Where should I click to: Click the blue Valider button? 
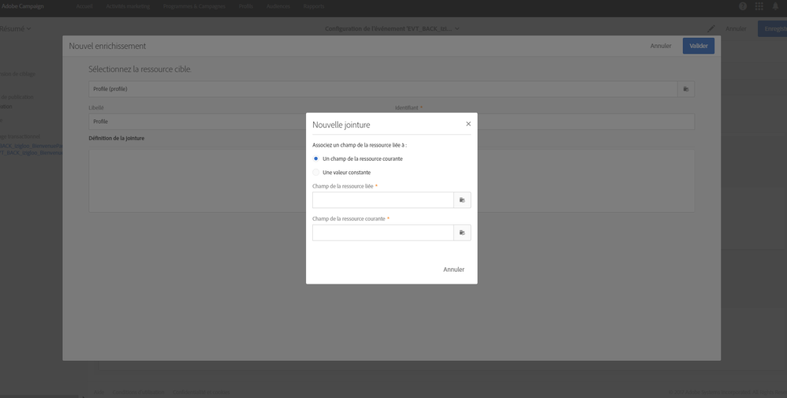tap(698, 46)
